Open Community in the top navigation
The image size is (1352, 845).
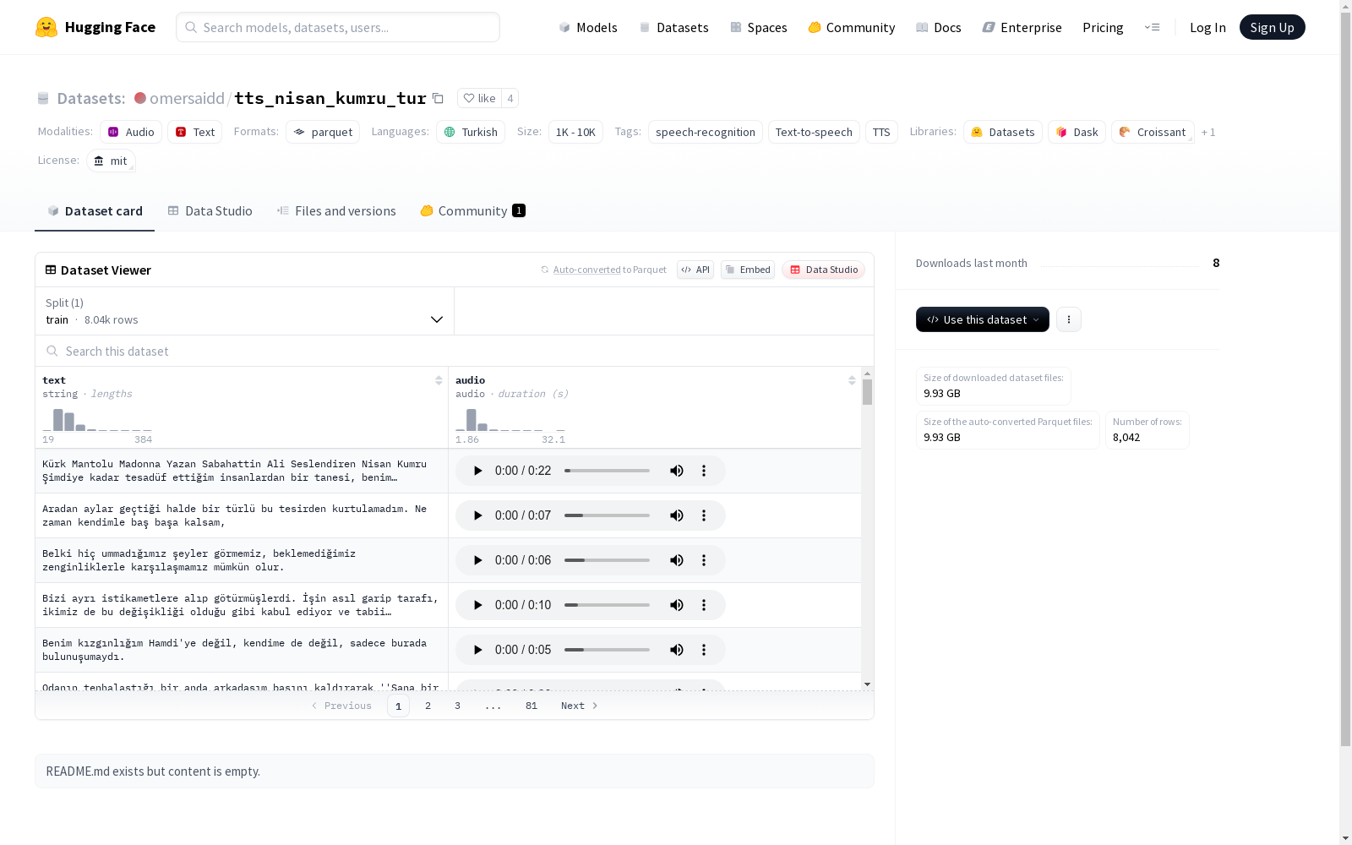click(x=852, y=27)
